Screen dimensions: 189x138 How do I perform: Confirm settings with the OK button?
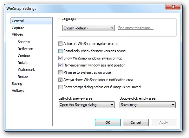[x=108, y=122]
